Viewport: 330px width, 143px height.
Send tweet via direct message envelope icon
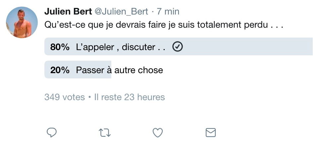click(x=211, y=132)
